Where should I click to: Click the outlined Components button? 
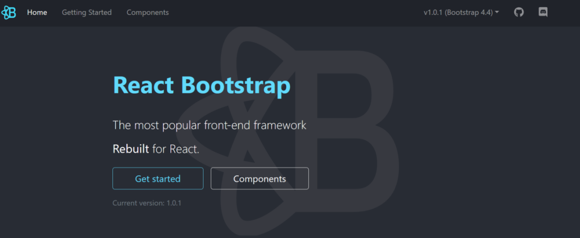pos(260,178)
